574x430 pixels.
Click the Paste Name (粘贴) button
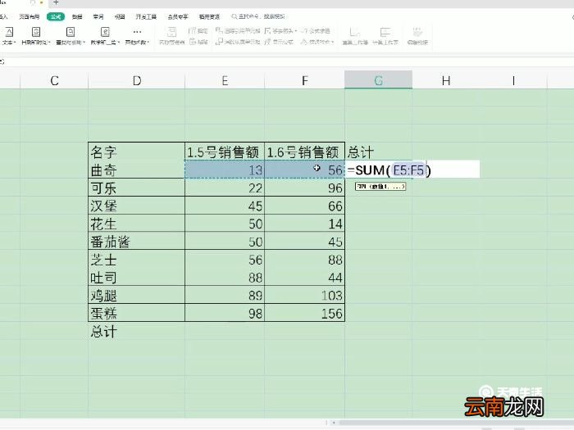198,42
